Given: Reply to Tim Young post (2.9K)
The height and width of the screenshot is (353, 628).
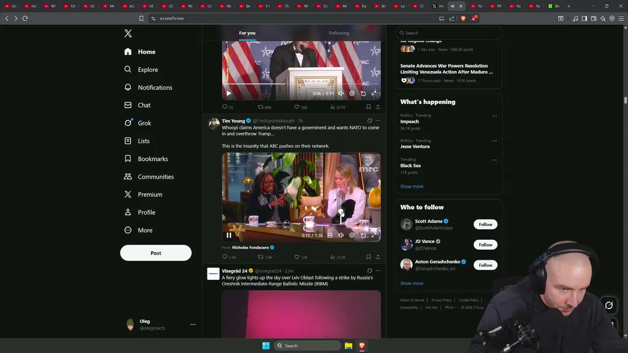Looking at the screenshot, I should (x=229, y=257).
